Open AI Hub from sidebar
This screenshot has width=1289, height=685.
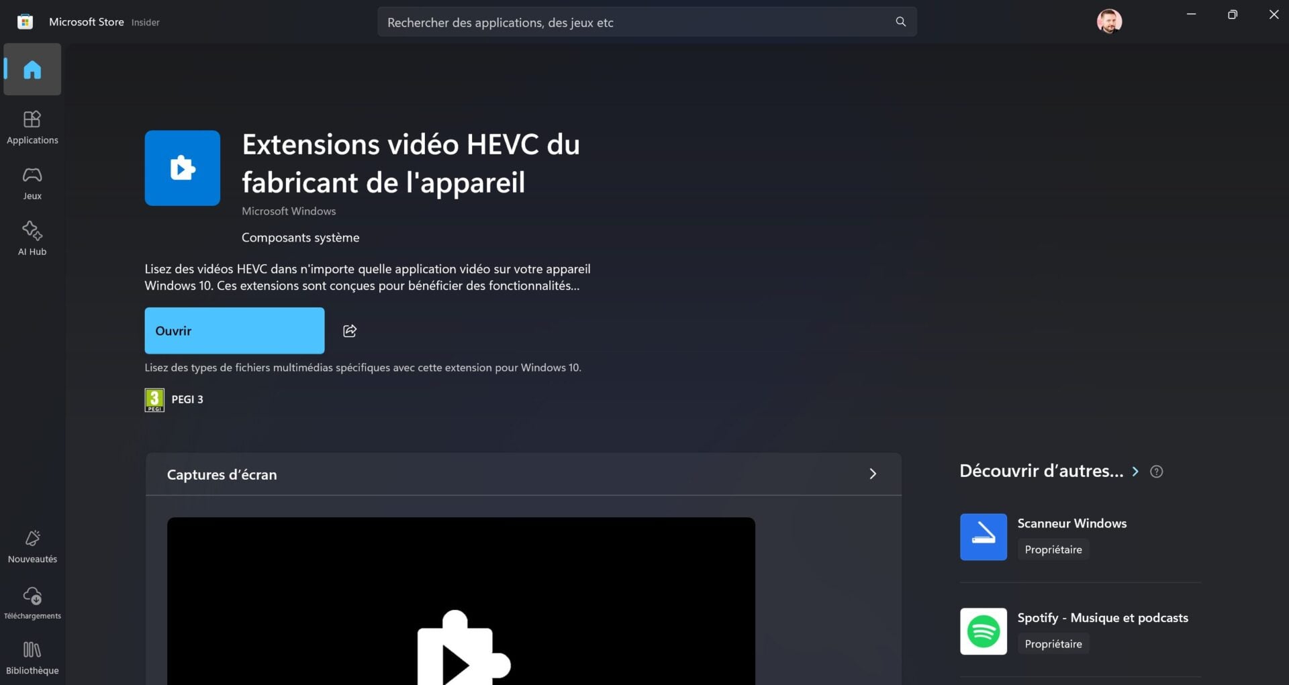click(32, 239)
